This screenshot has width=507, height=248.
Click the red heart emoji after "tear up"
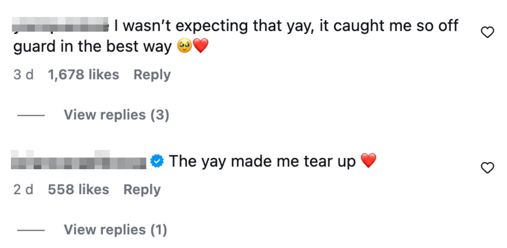pyautogui.click(x=368, y=160)
